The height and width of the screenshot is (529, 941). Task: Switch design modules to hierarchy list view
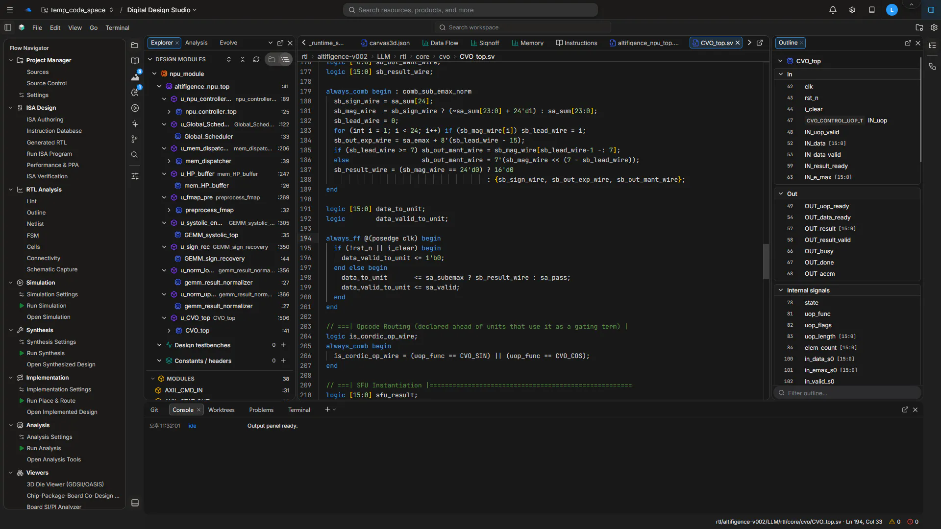coord(285,59)
